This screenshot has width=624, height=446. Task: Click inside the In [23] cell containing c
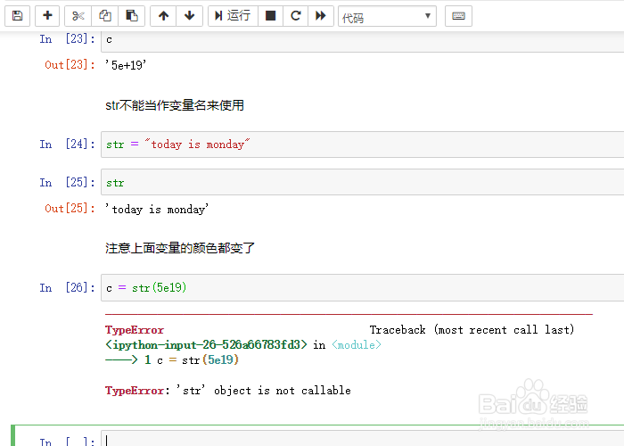point(362,40)
